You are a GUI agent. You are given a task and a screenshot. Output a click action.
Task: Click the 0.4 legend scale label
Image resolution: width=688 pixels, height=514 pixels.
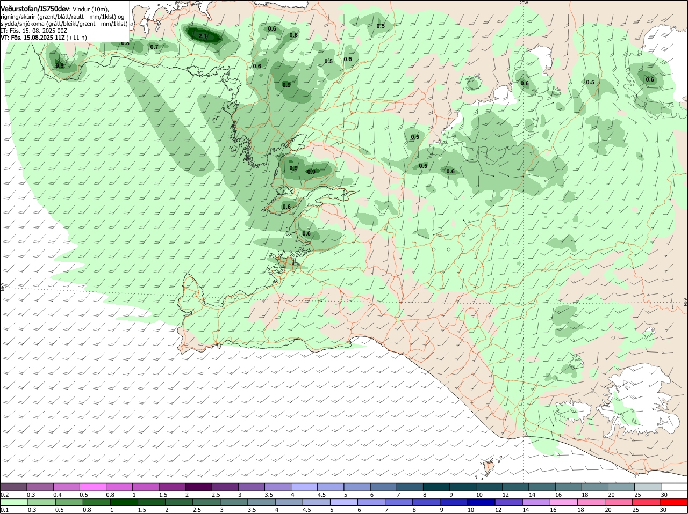pos(58,495)
